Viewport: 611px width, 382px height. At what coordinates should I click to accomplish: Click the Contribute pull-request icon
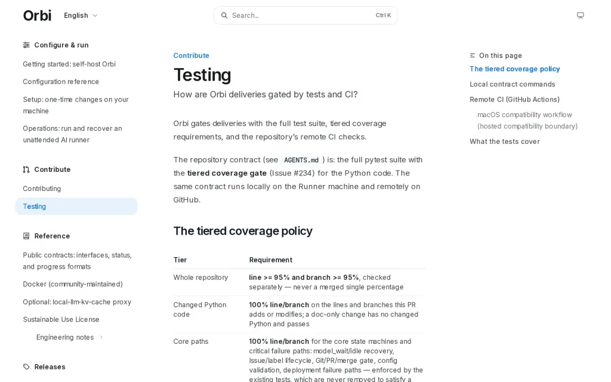(x=26, y=170)
